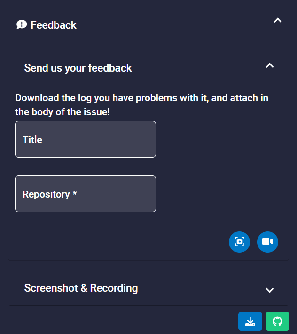297x334 pixels.
Task: Click the Feedback panel title text
Action: [x=54, y=25]
